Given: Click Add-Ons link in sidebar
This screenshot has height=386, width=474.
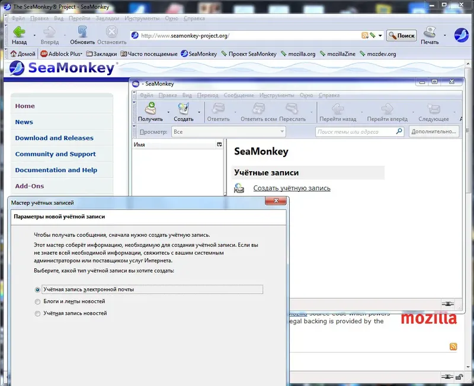Looking at the screenshot, I should [29, 186].
